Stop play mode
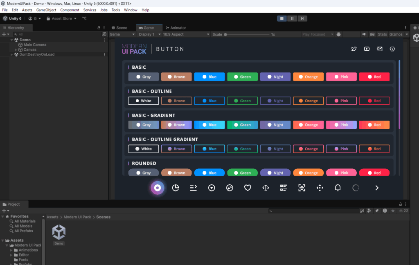Screen dimensions: 419x265 point(282,18)
